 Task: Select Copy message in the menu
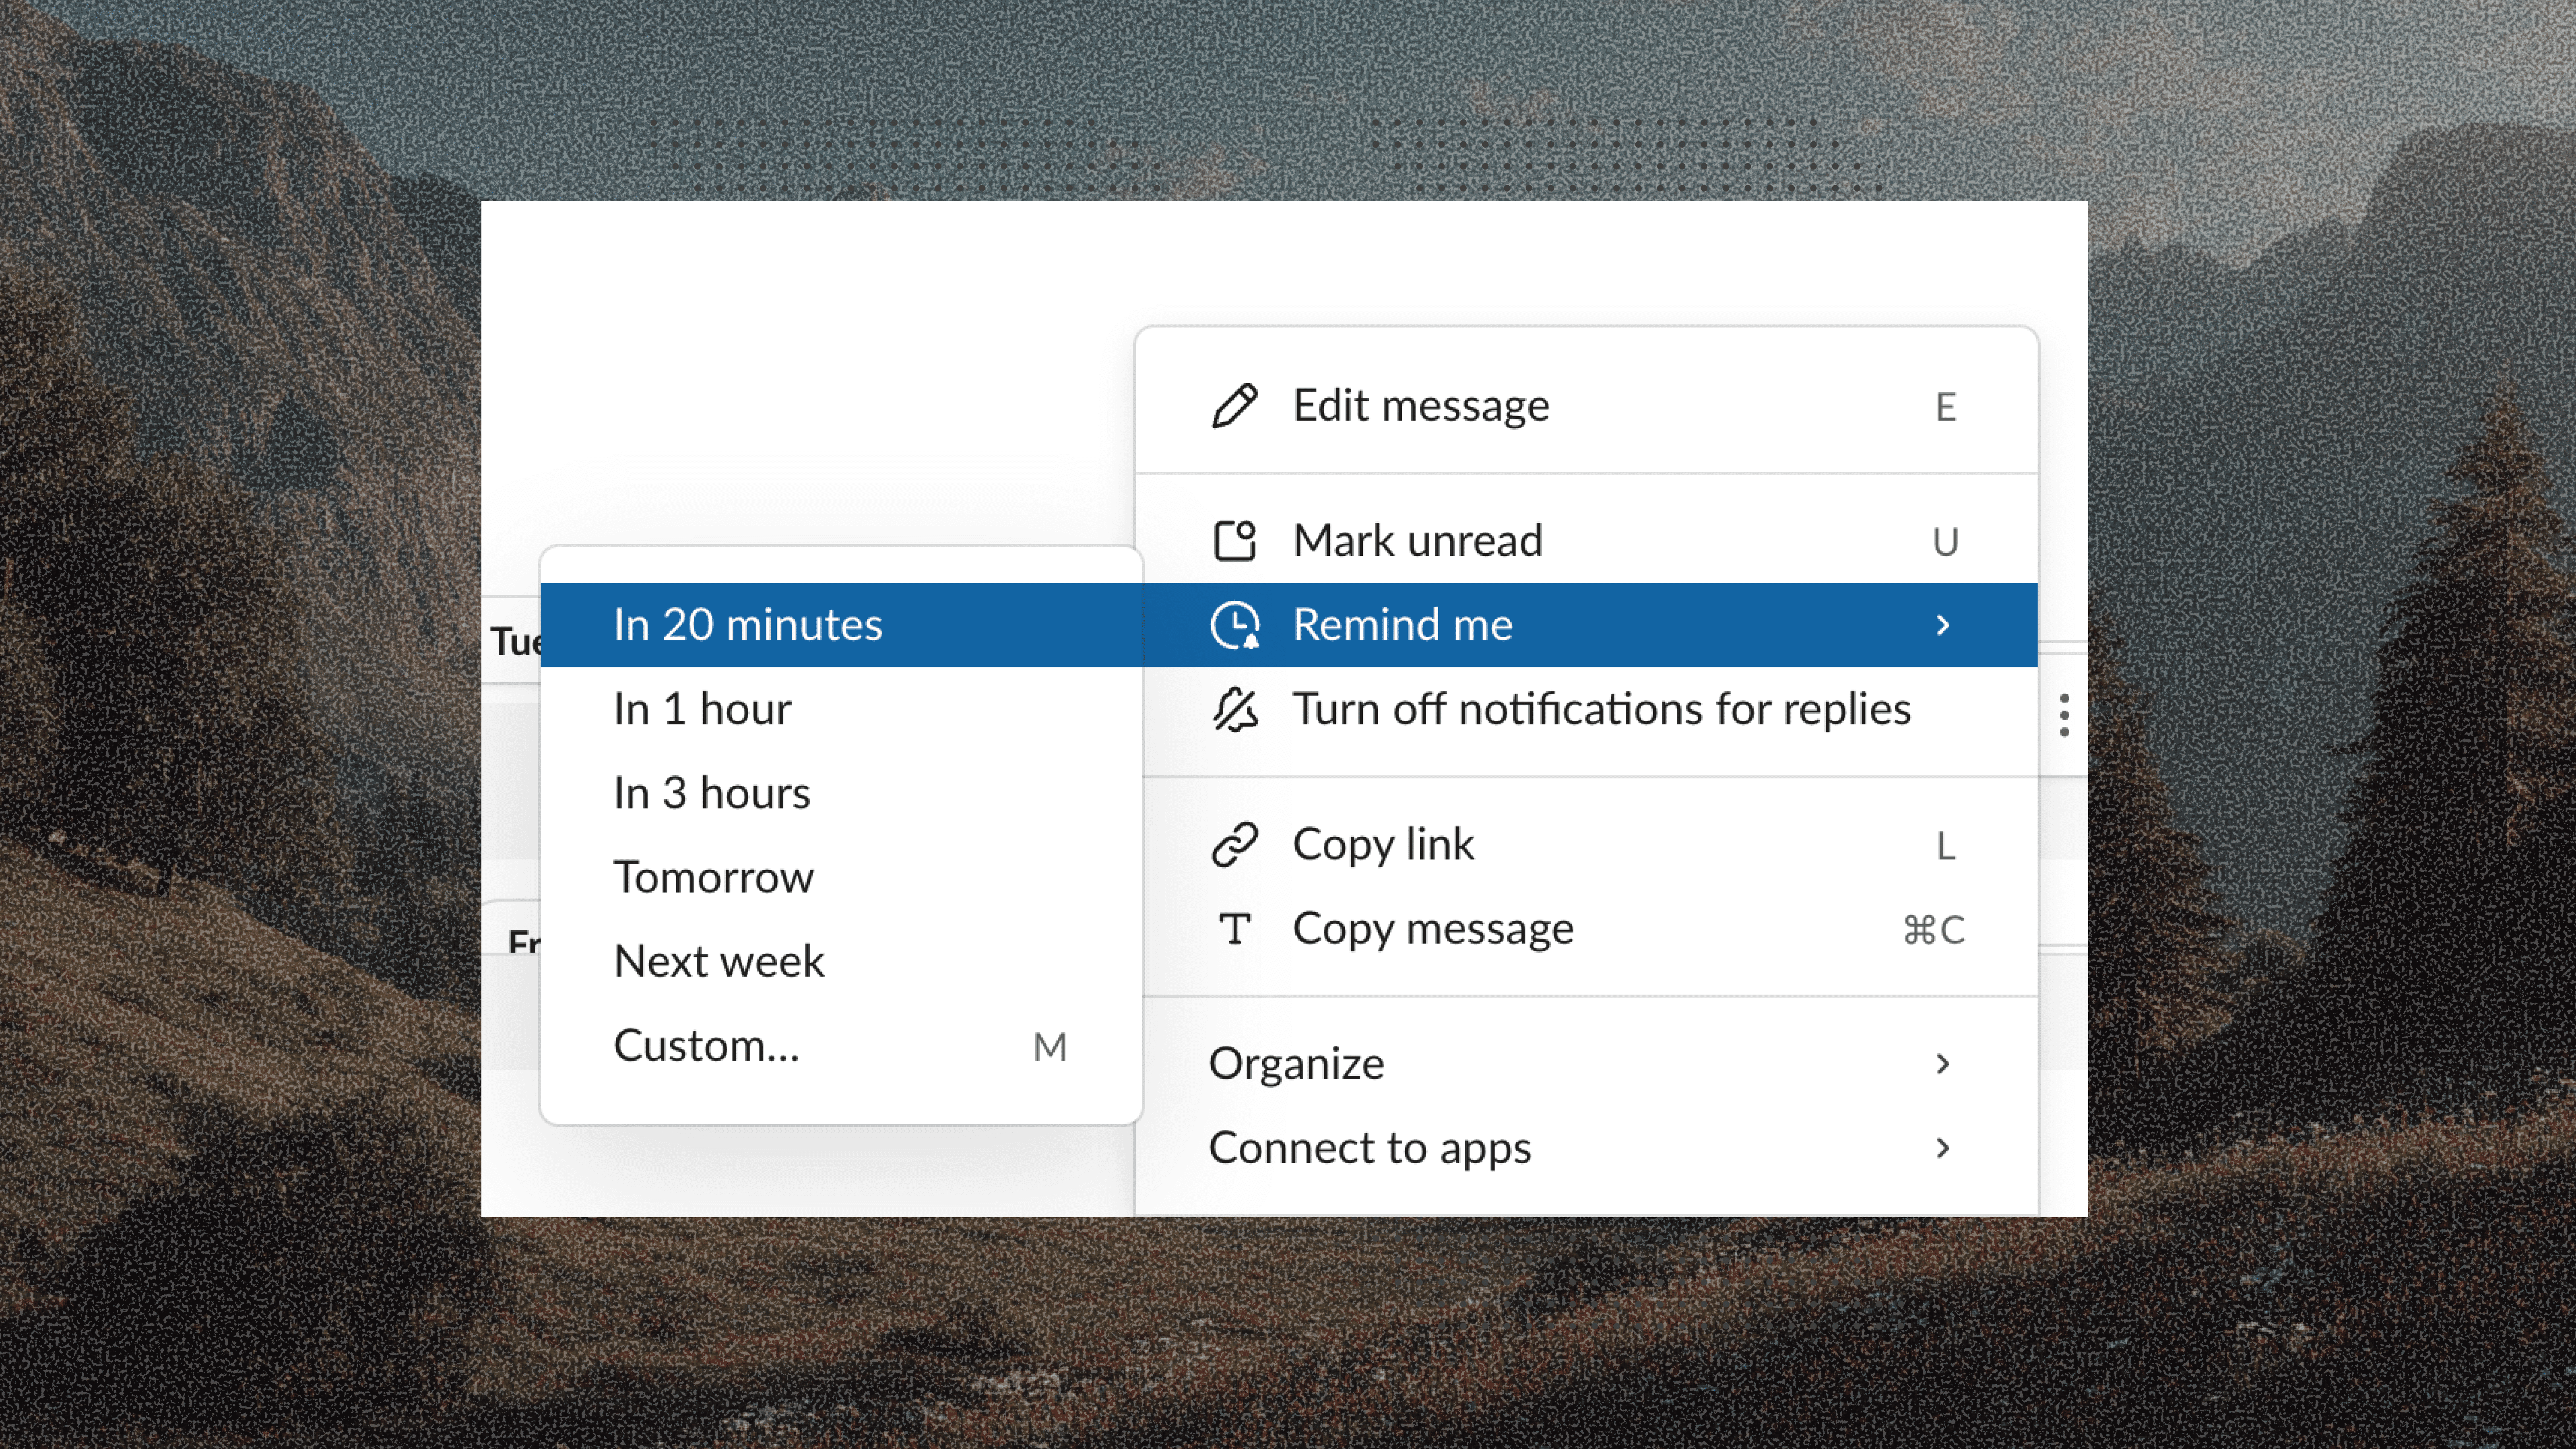1434,928
